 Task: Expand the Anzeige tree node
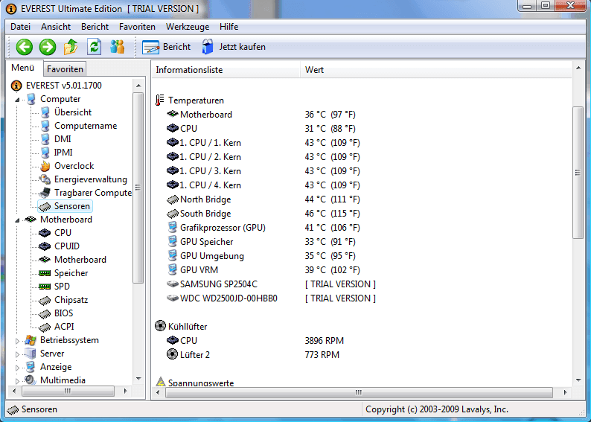click(x=17, y=368)
